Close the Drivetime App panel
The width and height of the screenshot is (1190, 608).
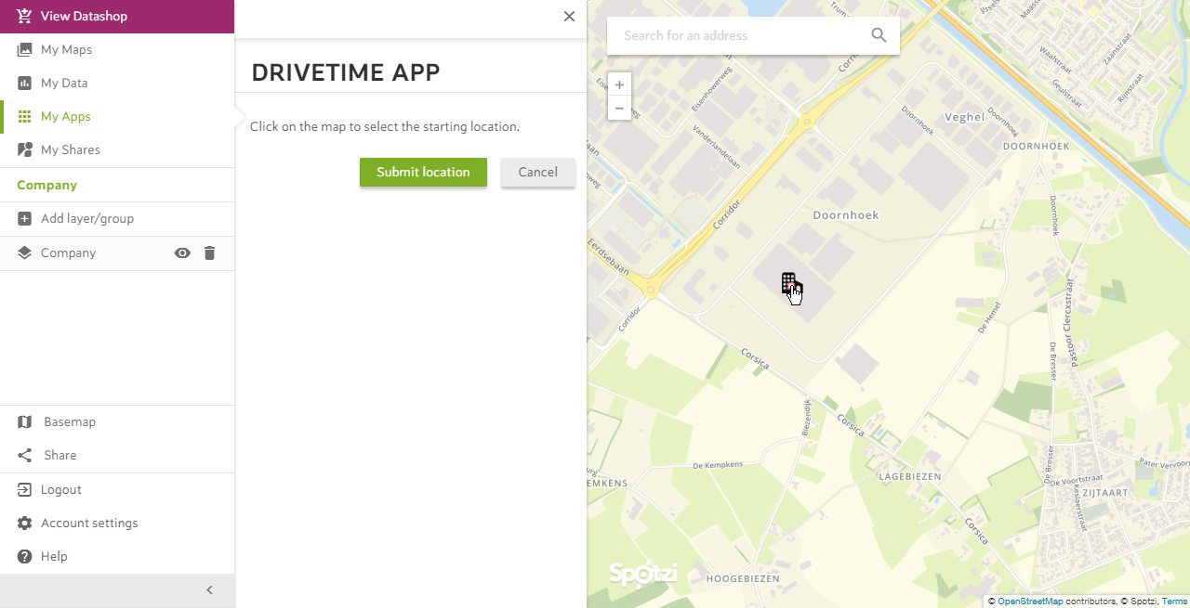click(x=569, y=16)
